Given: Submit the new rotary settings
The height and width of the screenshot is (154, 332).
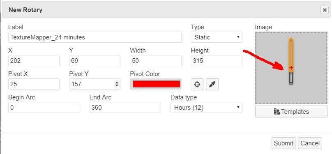Looking at the screenshot, I should pyautogui.click(x=284, y=143).
